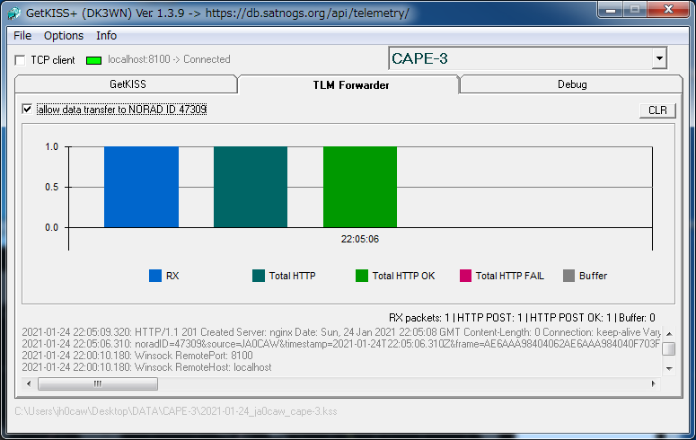Image resolution: width=696 pixels, height=440 pixels.
Task: Maximize the GetKISS+ window
Action: (x=635, y=10)
